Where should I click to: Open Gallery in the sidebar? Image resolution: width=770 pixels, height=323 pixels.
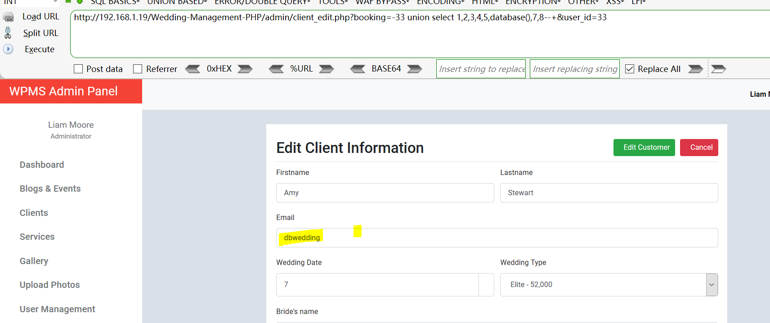click(x=34, y=261)
